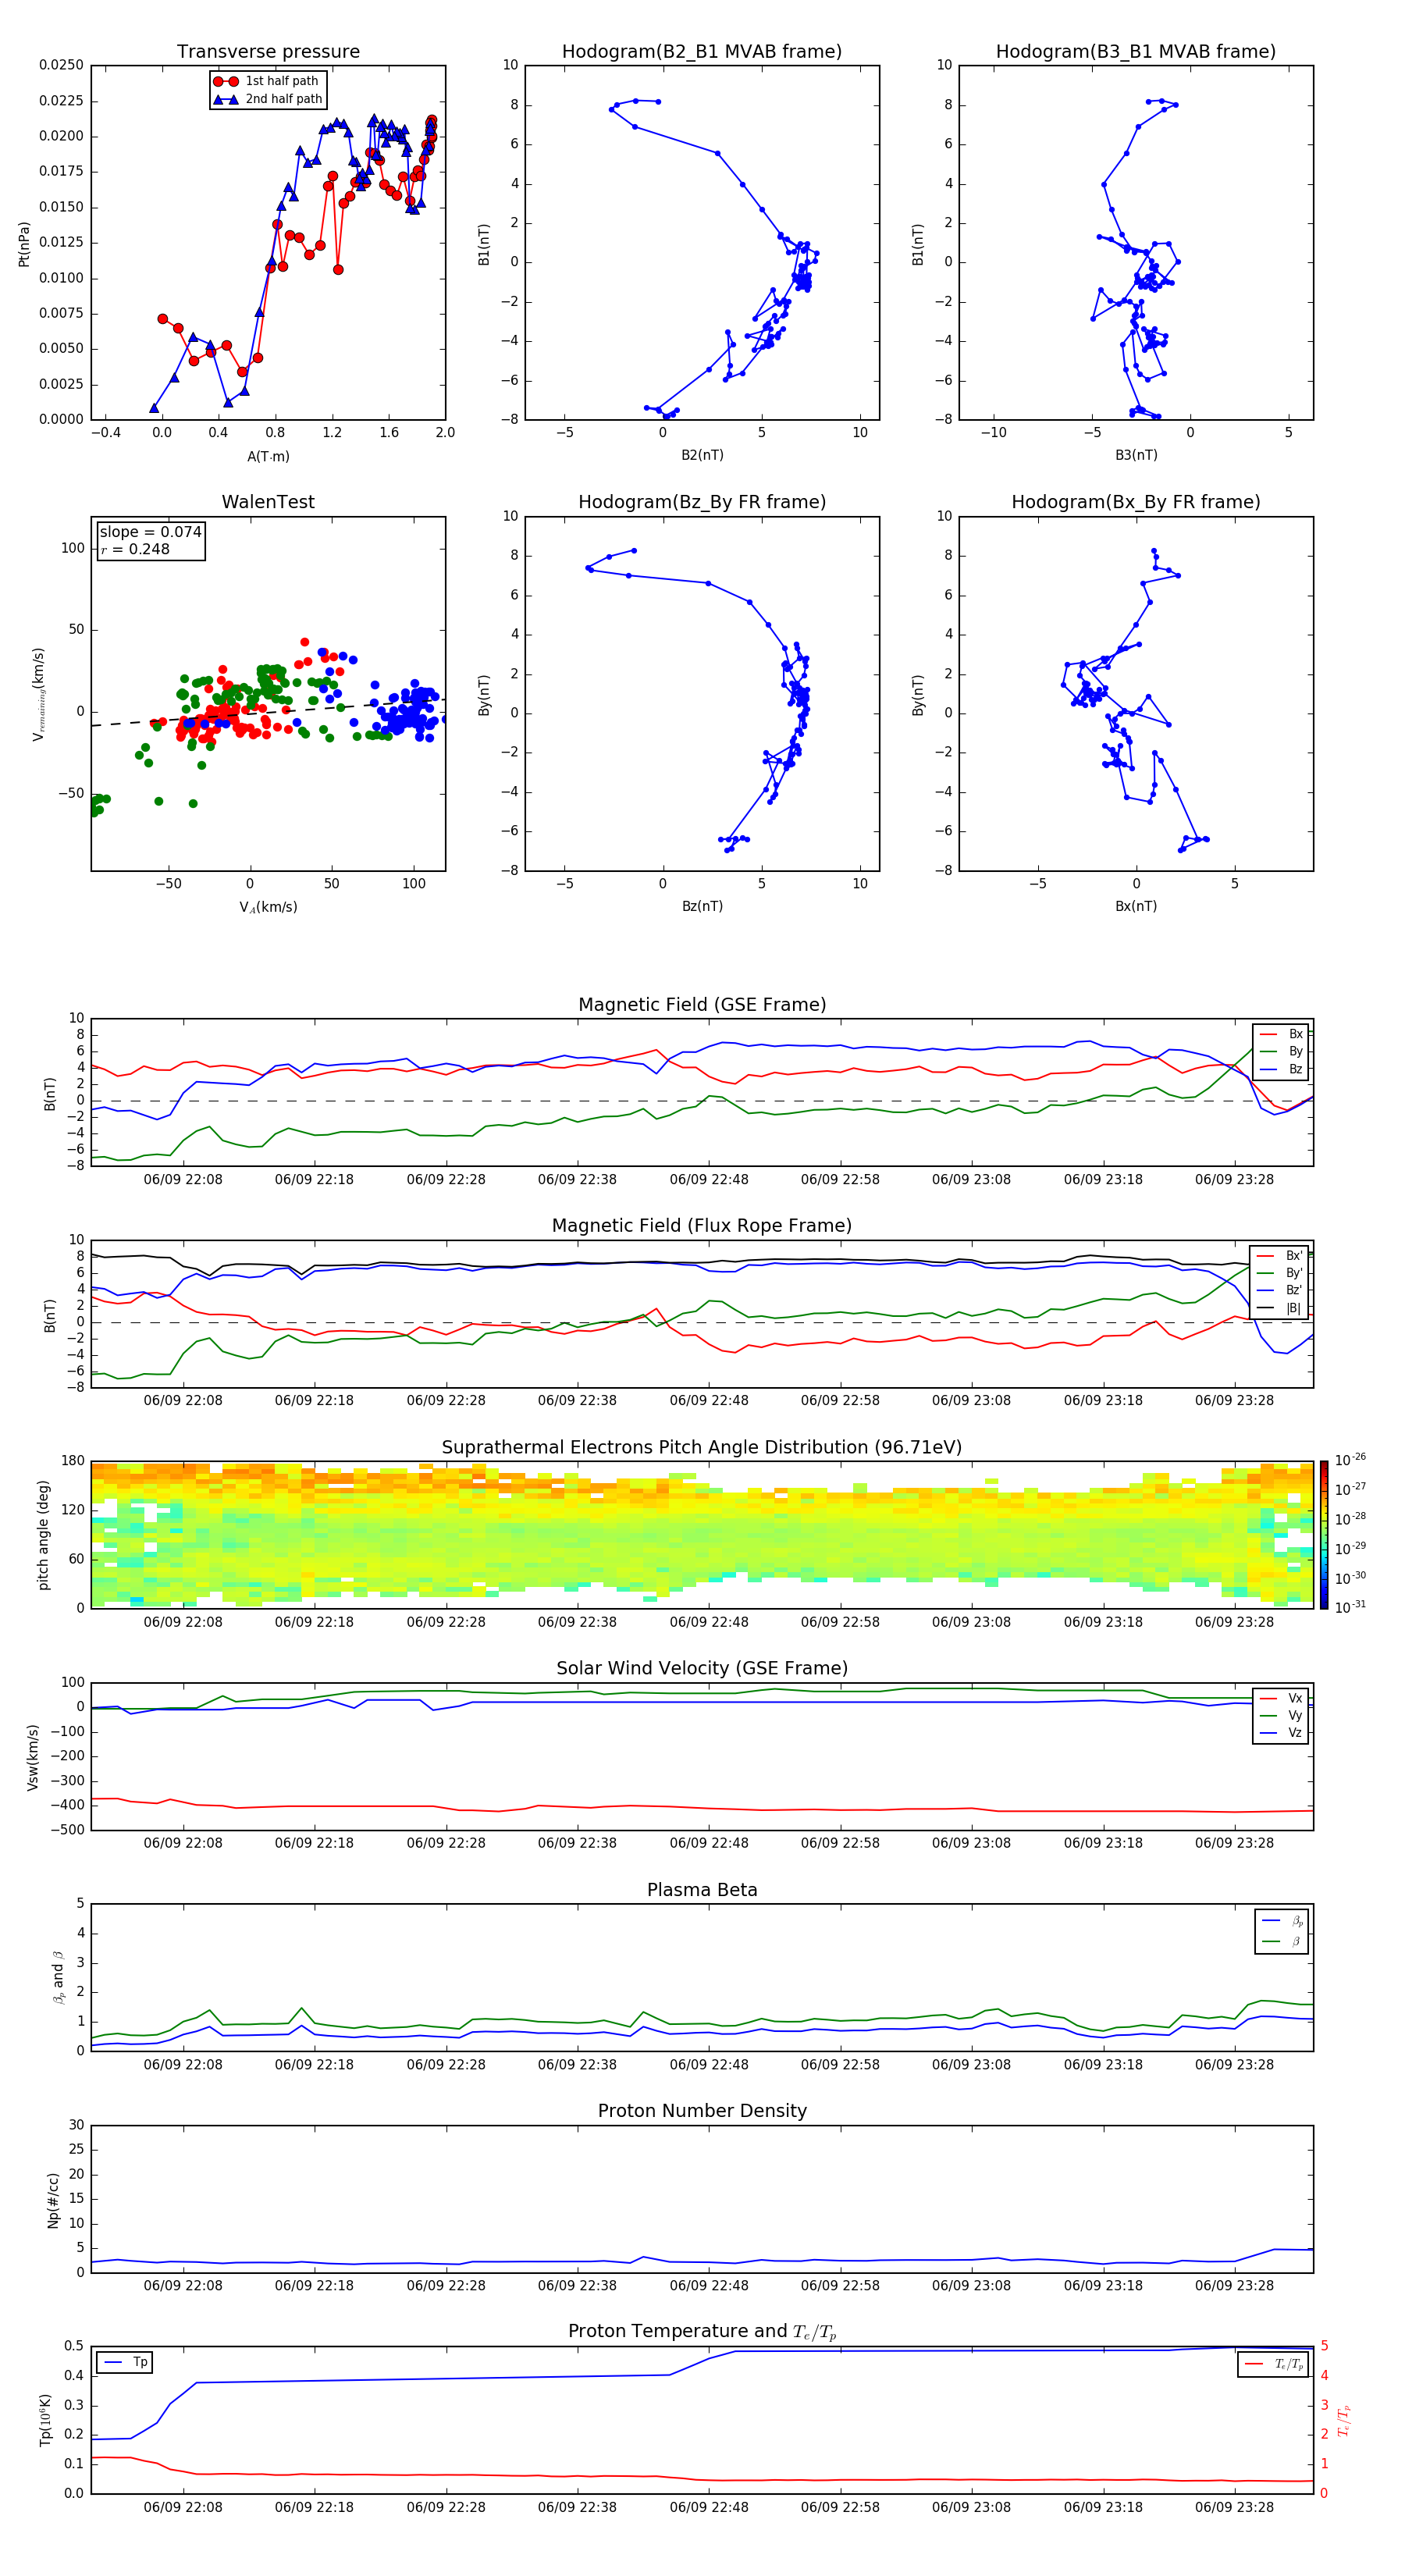Click the 'r = 0.248' annotation
This screenshot has height=2576, width=1405.
pyautogui.click(x=135, y=549)
